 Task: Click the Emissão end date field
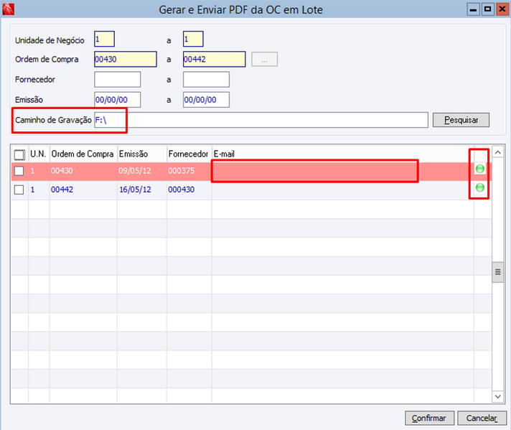206,100
